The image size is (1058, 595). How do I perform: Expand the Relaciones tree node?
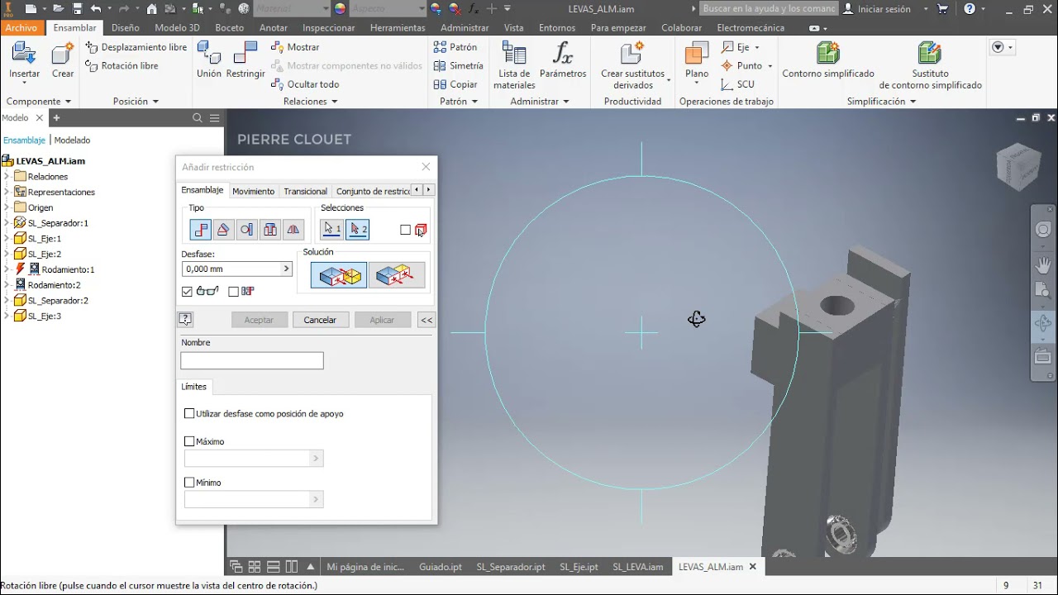(x=7, y=176)
